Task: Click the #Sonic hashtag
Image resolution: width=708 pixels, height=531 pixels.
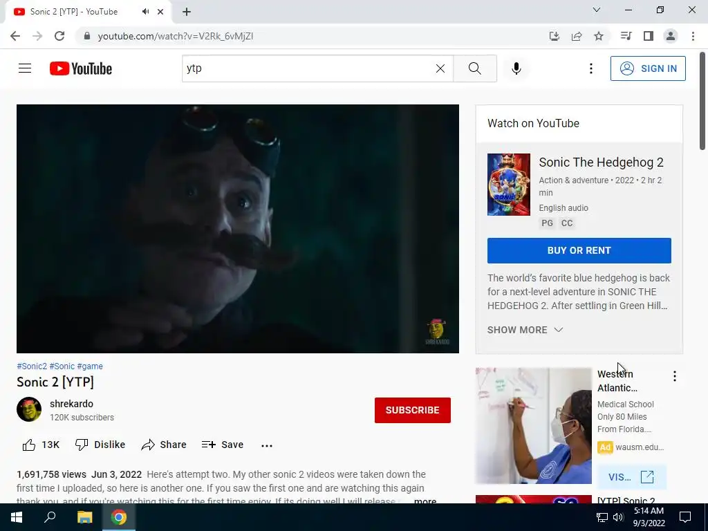Action: pyautogui.click(x=62, y=366)
